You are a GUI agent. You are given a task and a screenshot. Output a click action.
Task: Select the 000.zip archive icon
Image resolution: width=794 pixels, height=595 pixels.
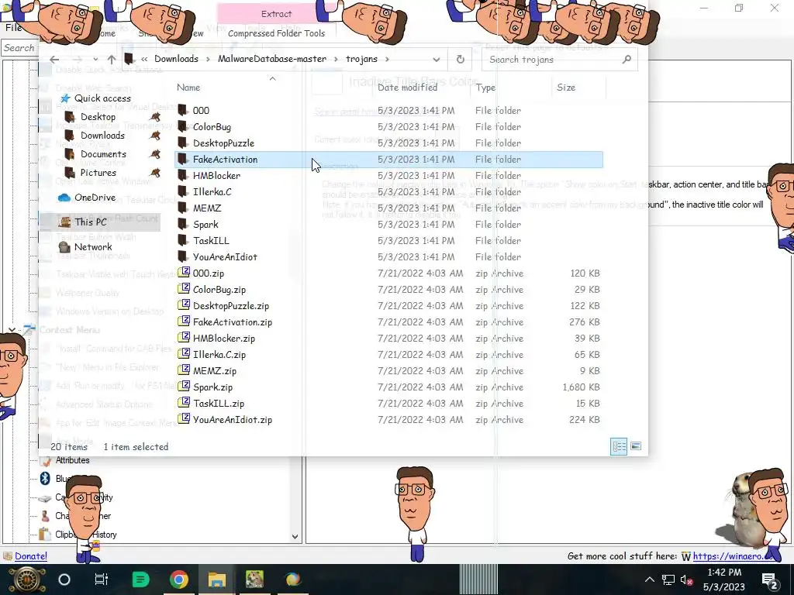[x=183, y=273]
